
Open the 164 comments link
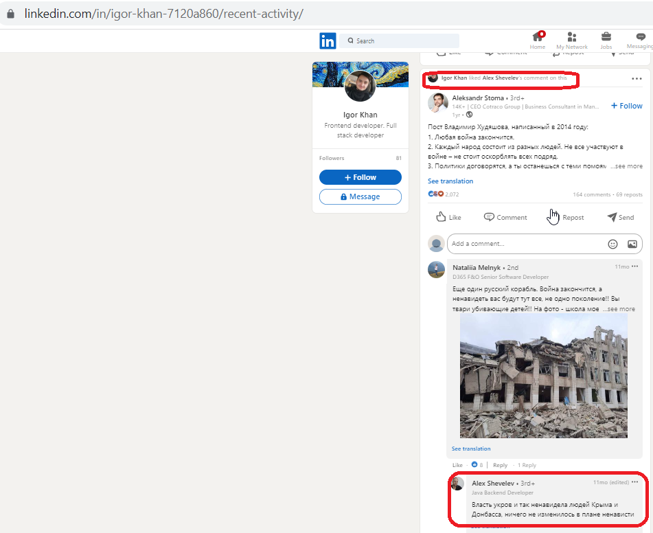coord(591,194)
